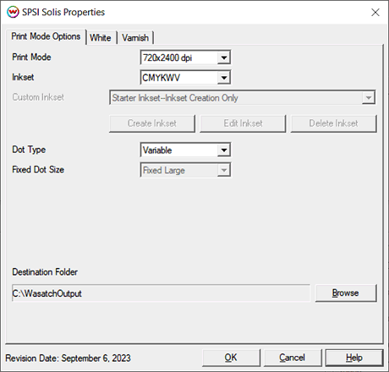This screenshot has width=389, height=372.
Task: Click the 720x2400 dpi print mode value
Action: 167,57
